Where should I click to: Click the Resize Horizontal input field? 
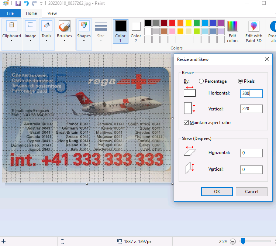point(251,93)
